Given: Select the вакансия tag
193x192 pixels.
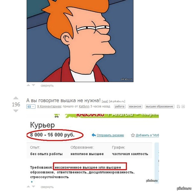Looking at the screenshot, I should [x=135, y=106].
